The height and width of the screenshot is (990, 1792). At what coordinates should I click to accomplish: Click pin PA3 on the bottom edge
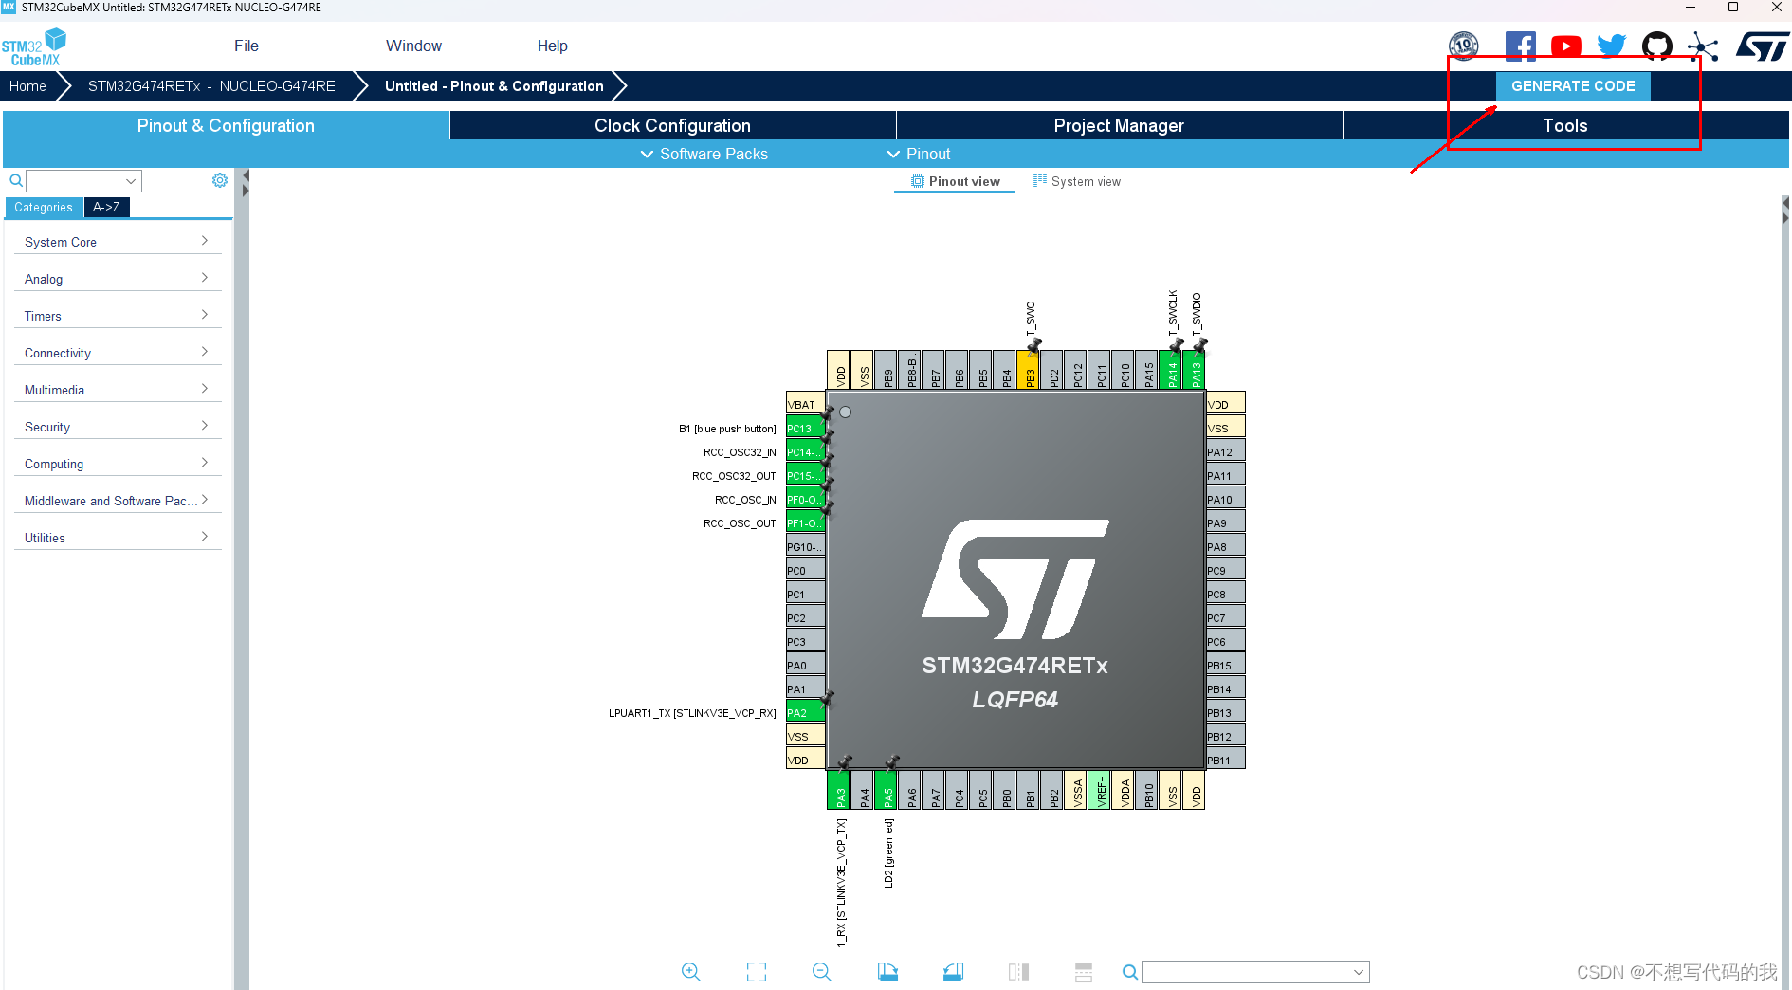(839, 790)
